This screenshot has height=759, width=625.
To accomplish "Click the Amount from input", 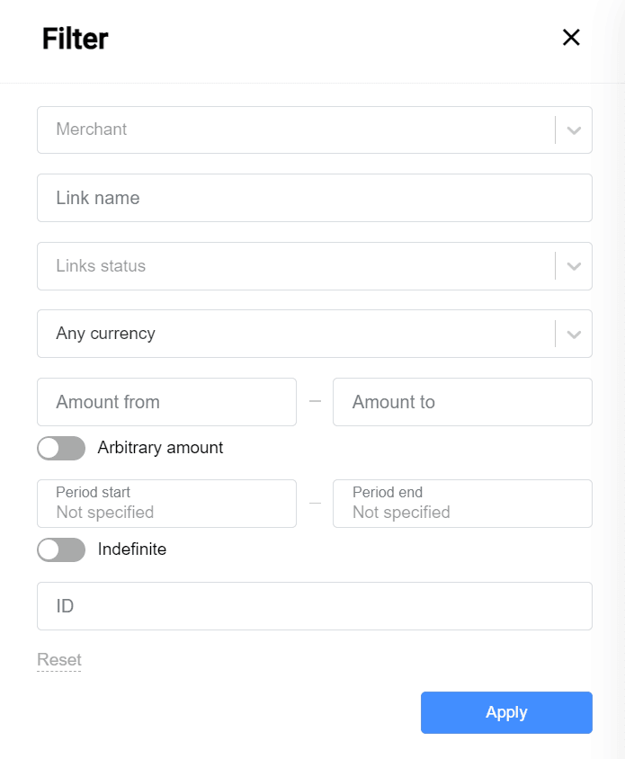I will coord(166,402).
